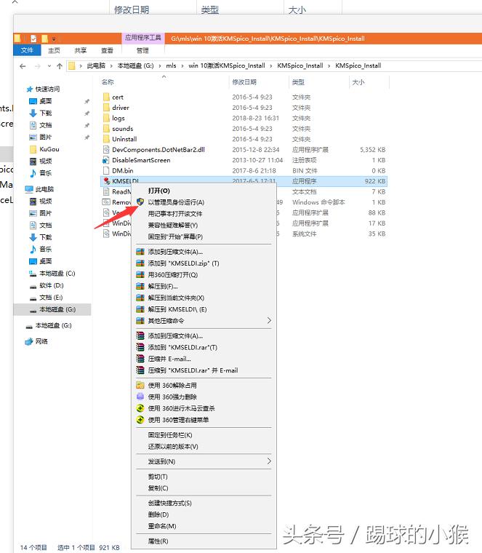Viewport: 482px width, 553px height.
Task: Sort by 修改日期 column in front window
Action: 244,82
